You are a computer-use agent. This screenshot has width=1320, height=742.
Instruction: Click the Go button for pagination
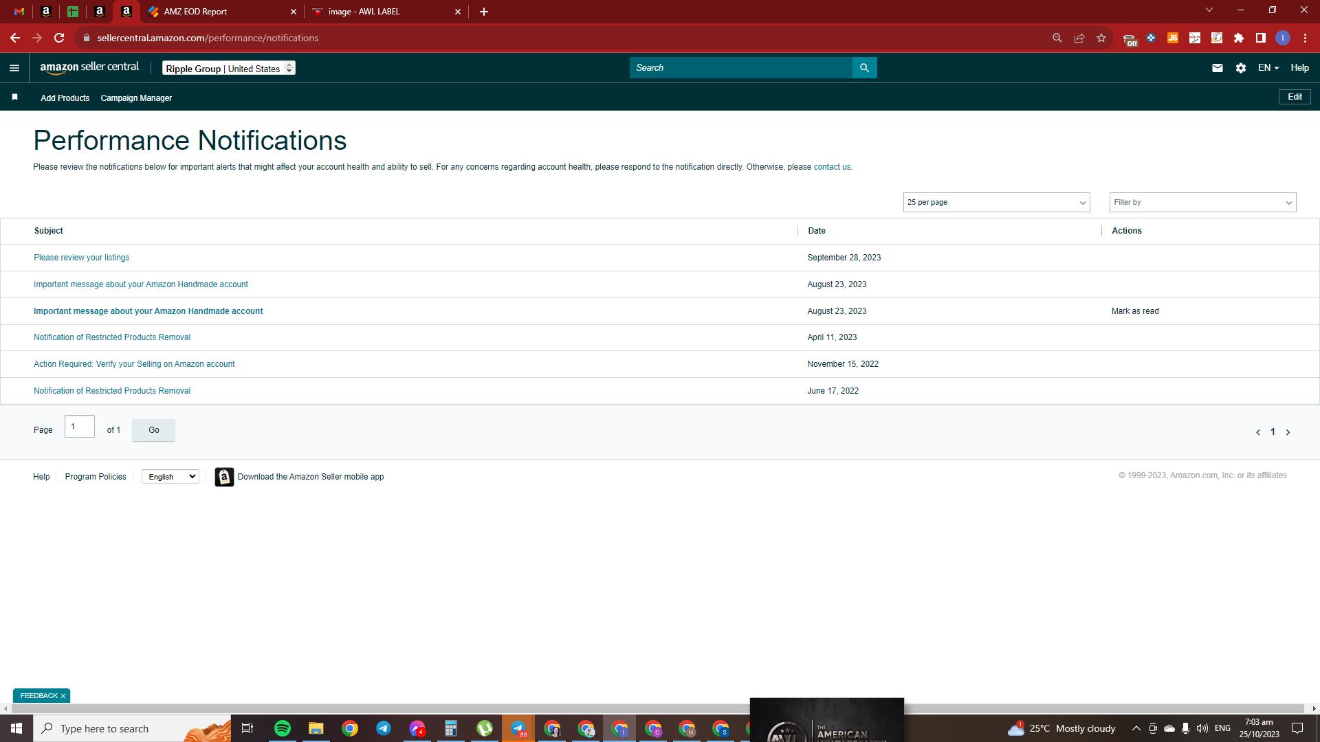tap(154, 430)
